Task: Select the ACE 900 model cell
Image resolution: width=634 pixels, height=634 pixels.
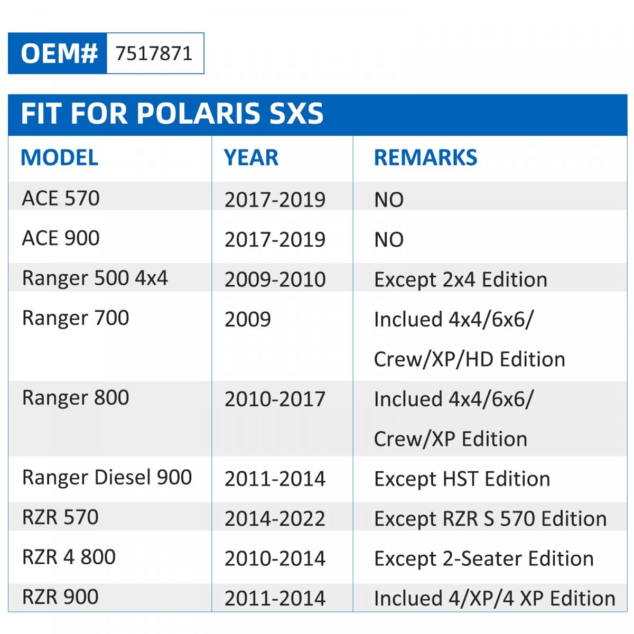Action: pos(61,238)
